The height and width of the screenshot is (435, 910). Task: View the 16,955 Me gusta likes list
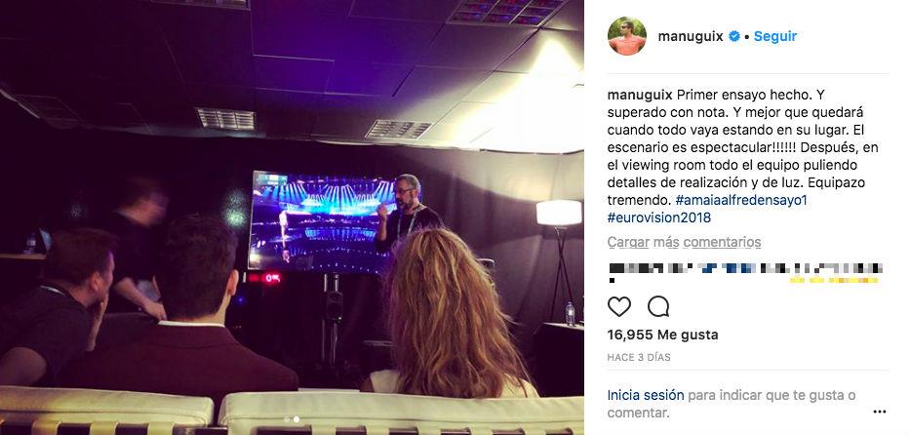tap(663, 335)
